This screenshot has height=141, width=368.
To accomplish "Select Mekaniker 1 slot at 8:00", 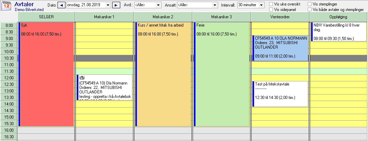I will tap(104, 26).
